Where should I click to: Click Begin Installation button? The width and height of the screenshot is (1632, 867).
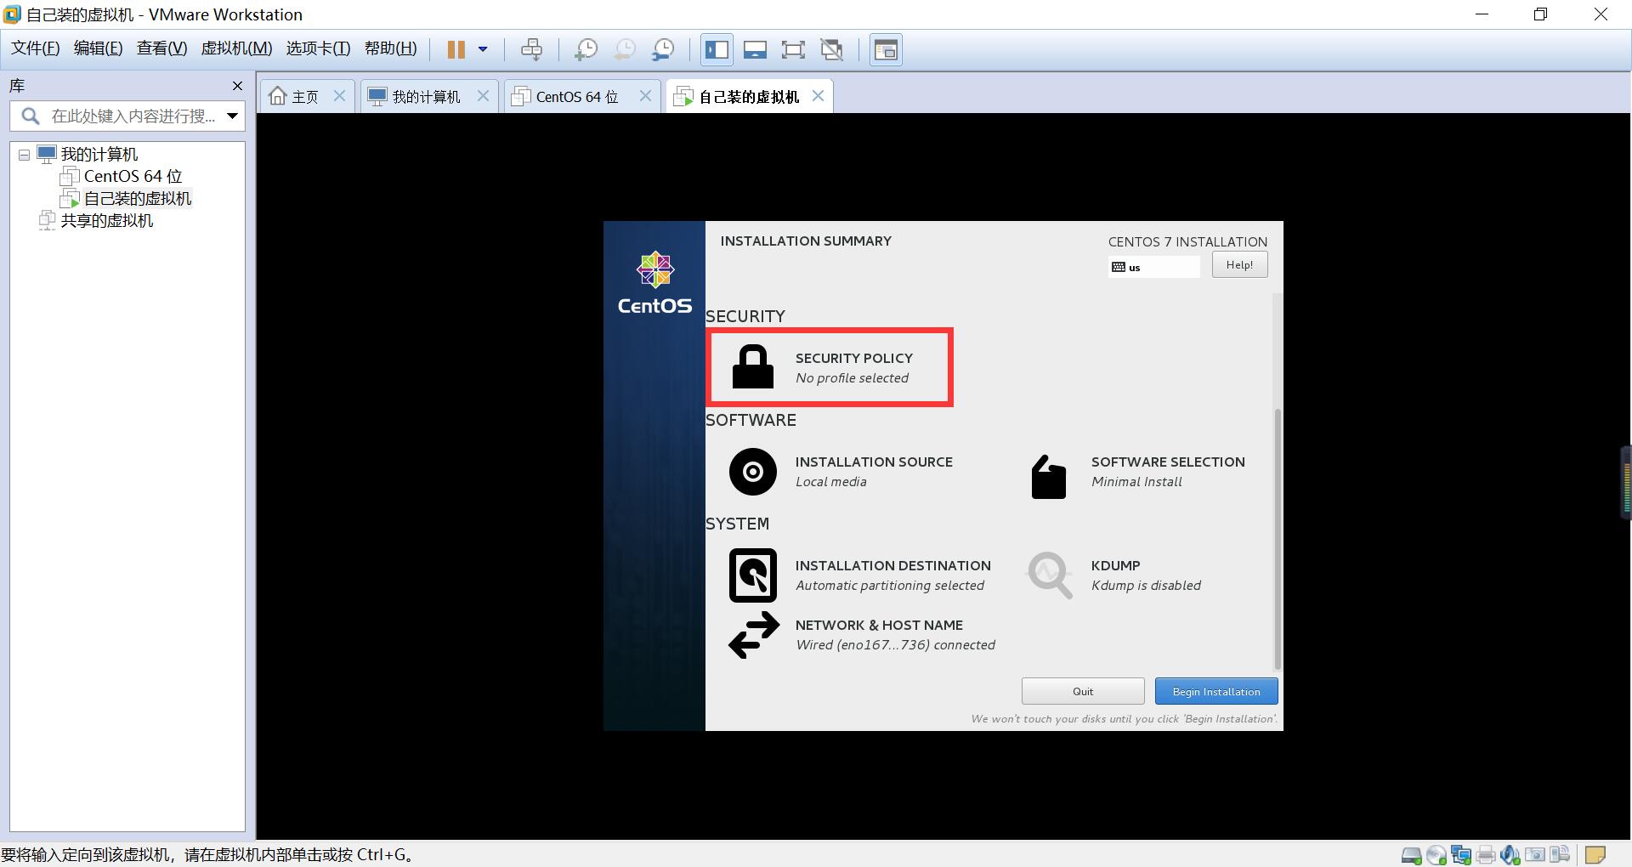point(1216,691)
